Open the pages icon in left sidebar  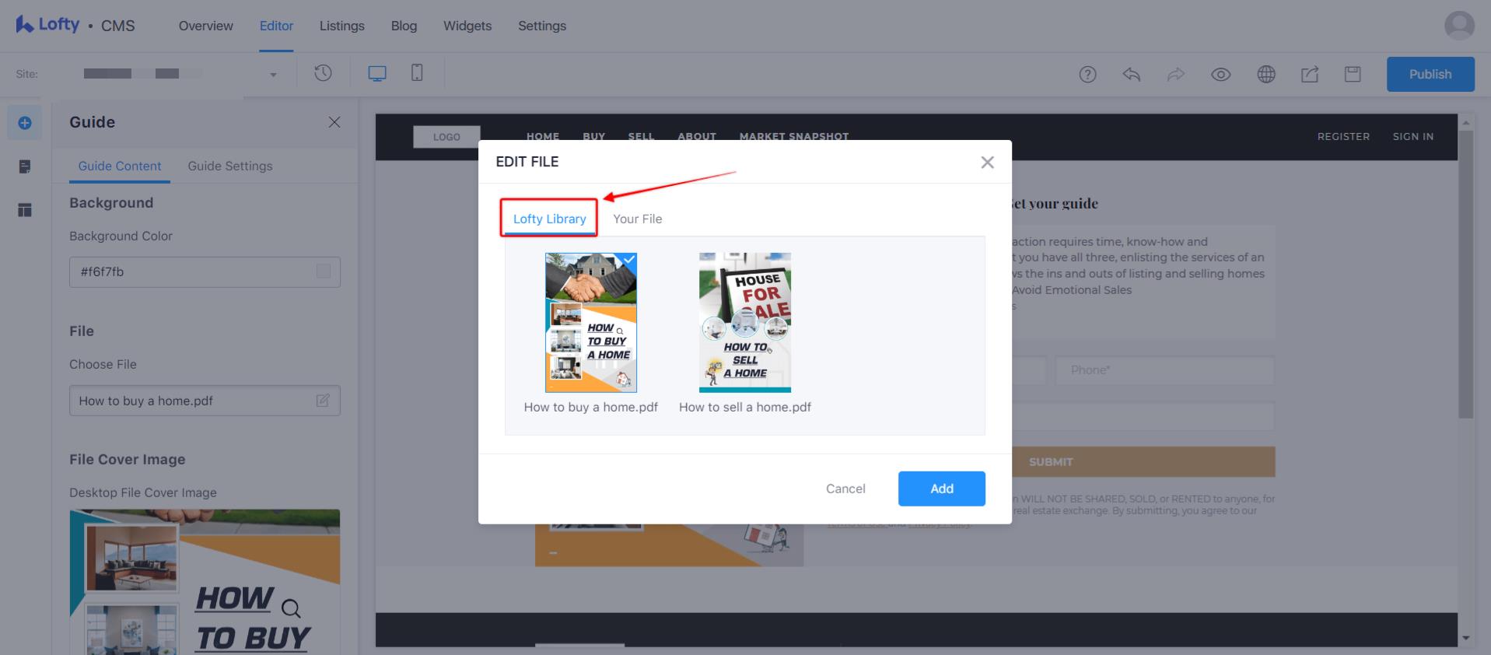click(x=25, y=166)
